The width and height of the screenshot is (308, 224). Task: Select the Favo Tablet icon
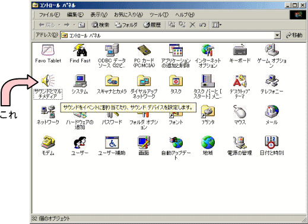click(x=47, y=50)
